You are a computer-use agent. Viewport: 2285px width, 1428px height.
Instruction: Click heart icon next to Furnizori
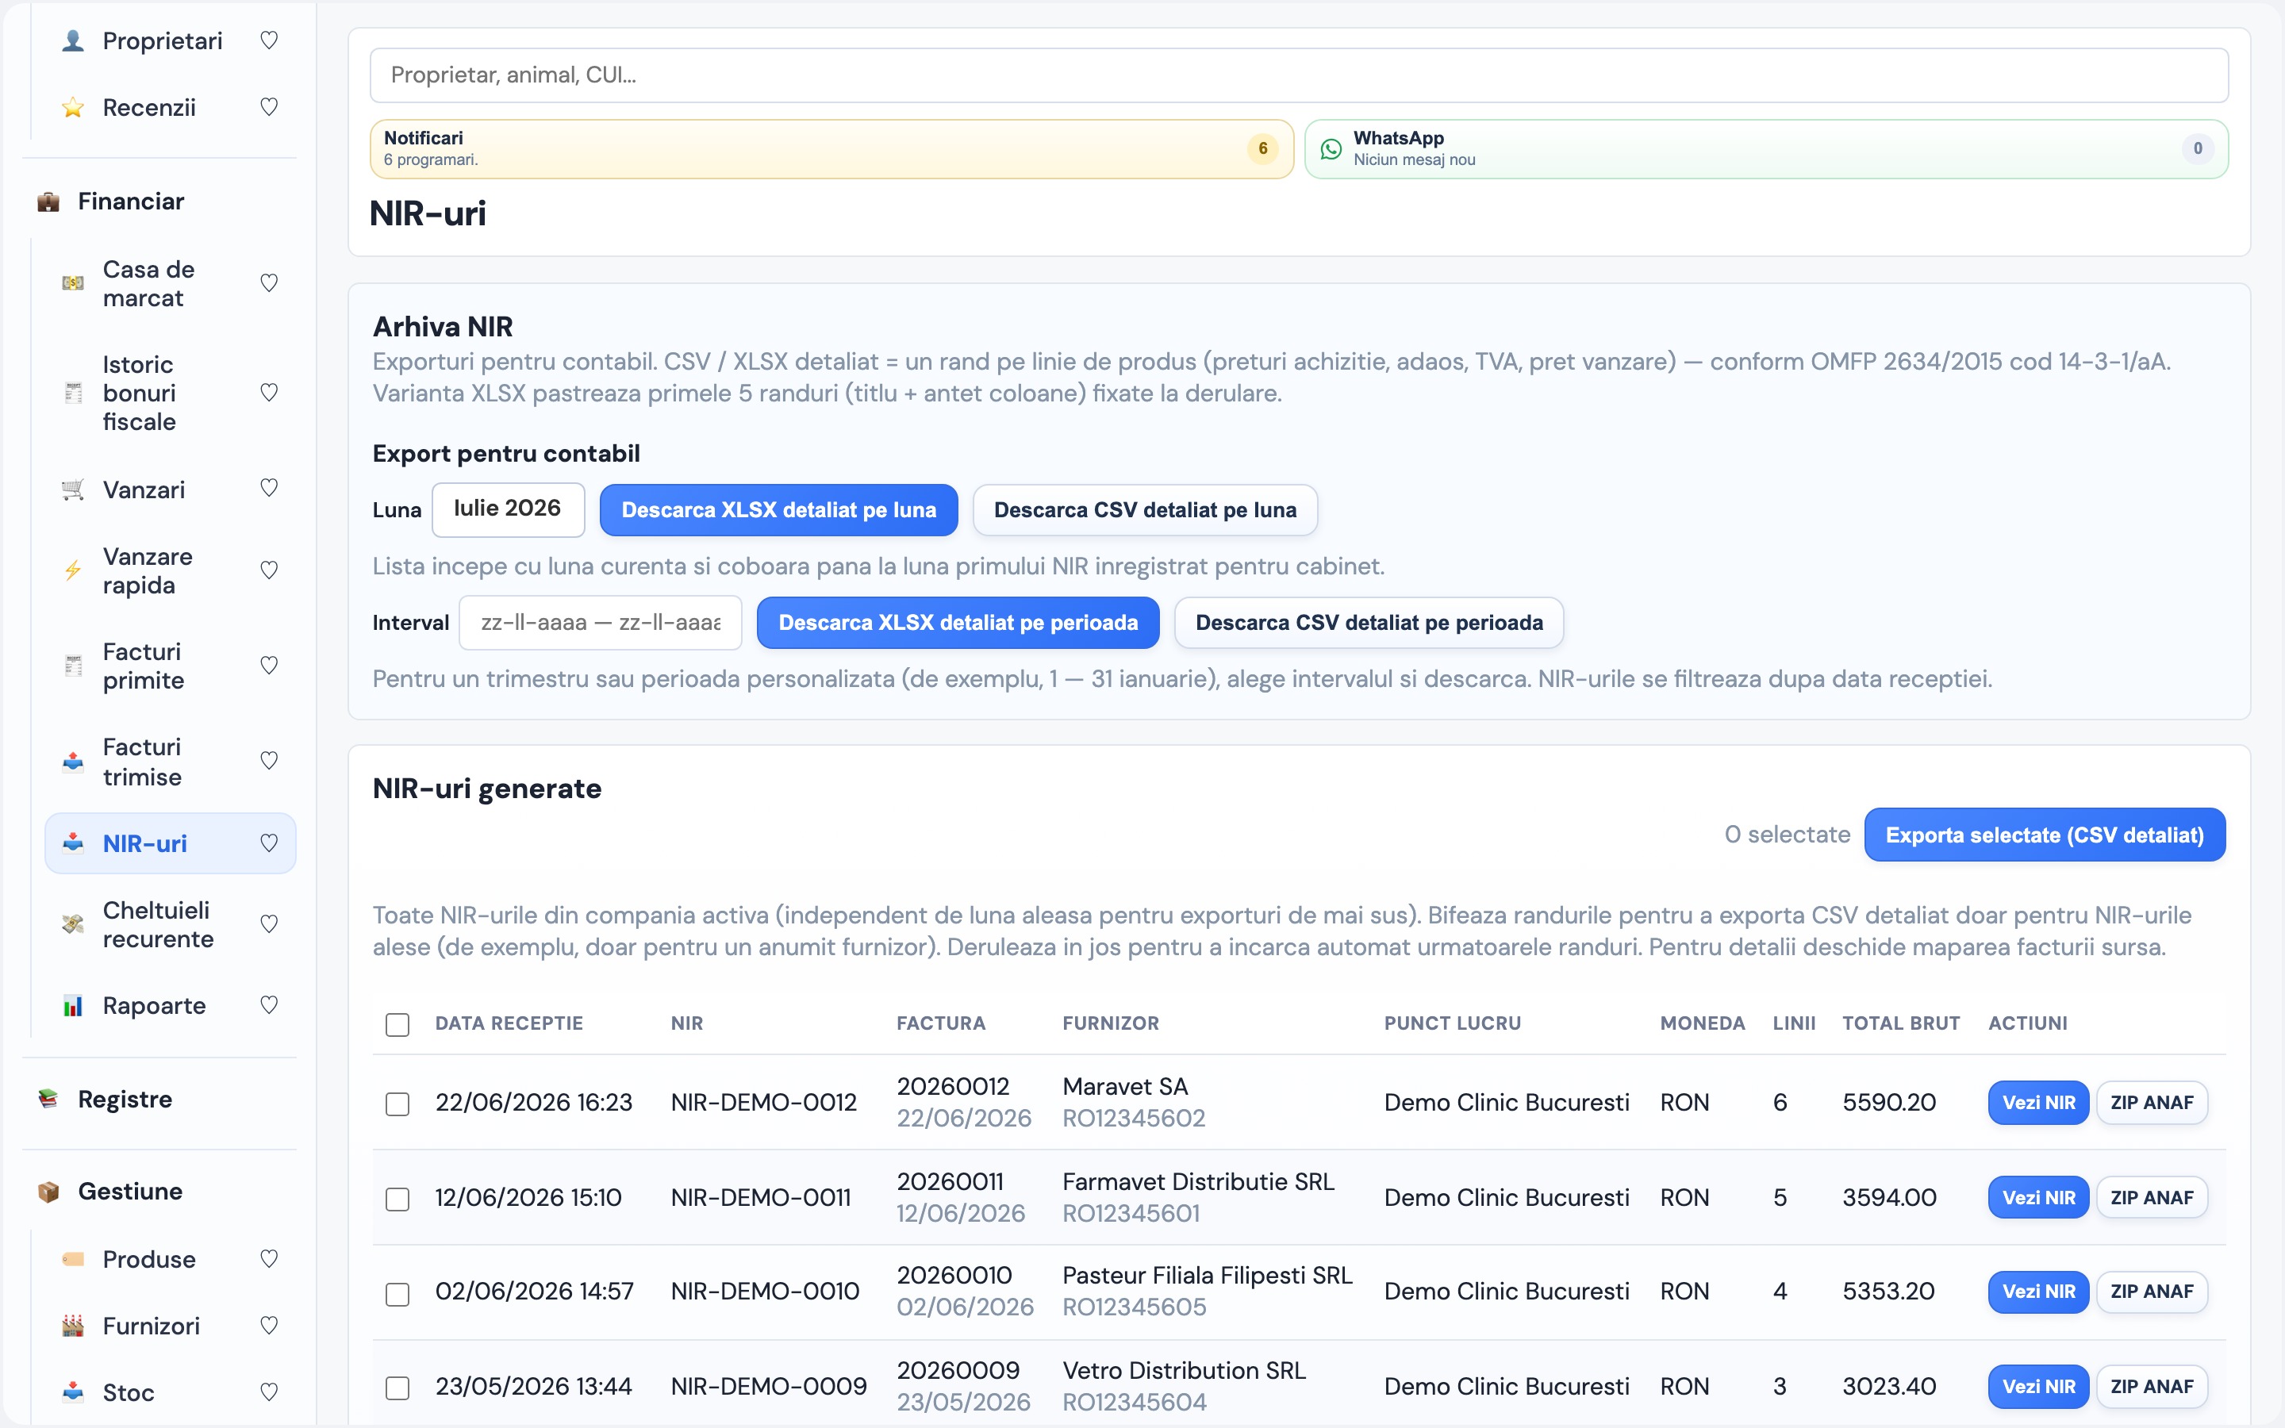tap(269, 1325)
